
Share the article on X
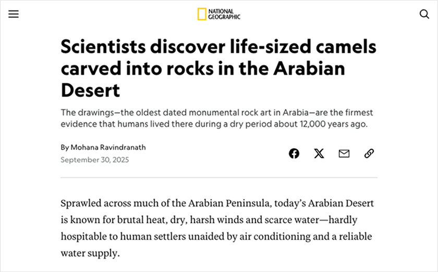tap(319, 153)
